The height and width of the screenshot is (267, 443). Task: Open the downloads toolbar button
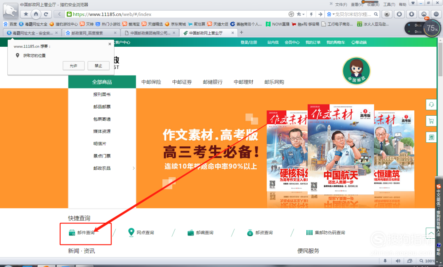[x=412, y=14]
